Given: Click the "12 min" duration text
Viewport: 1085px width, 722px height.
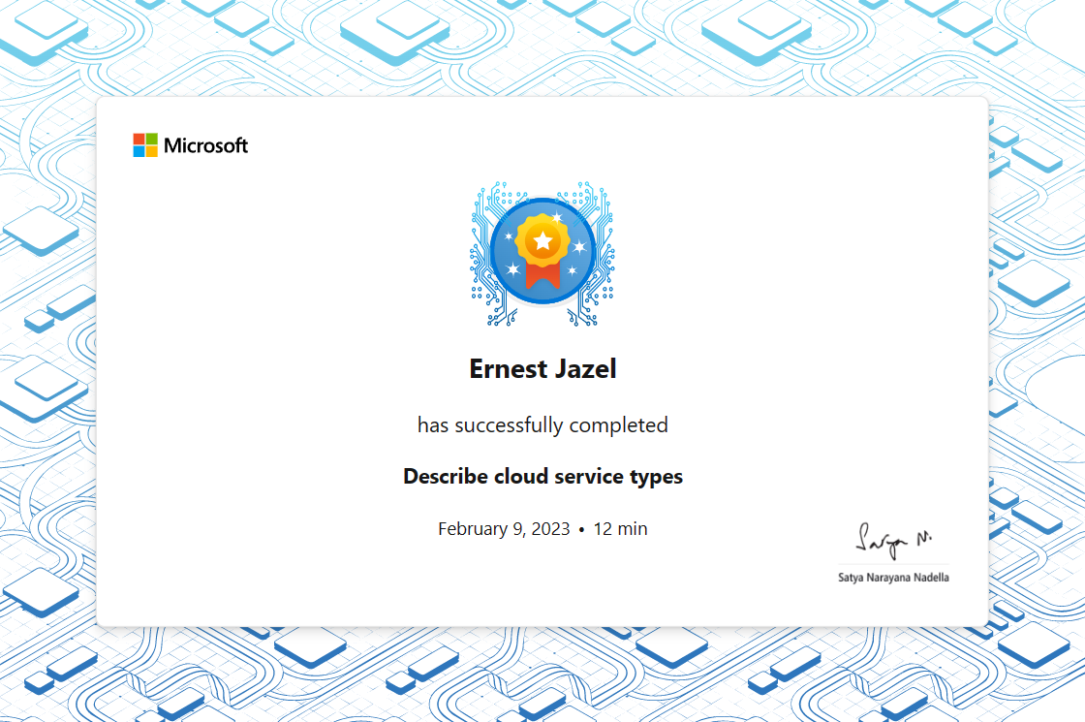Looking at the screenshot, I should pyautogui.click(x=620, y=529).
